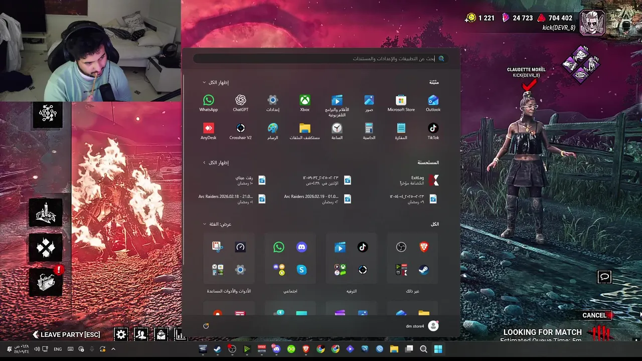Image resolution: width=642 pixels, height=361 pixels.
Task: Open the pinned Xbox app
Action: [304, 103]
